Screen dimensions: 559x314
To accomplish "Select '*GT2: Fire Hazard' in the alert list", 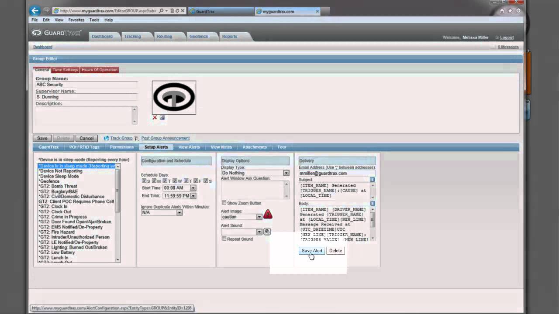I will point(56,232).
